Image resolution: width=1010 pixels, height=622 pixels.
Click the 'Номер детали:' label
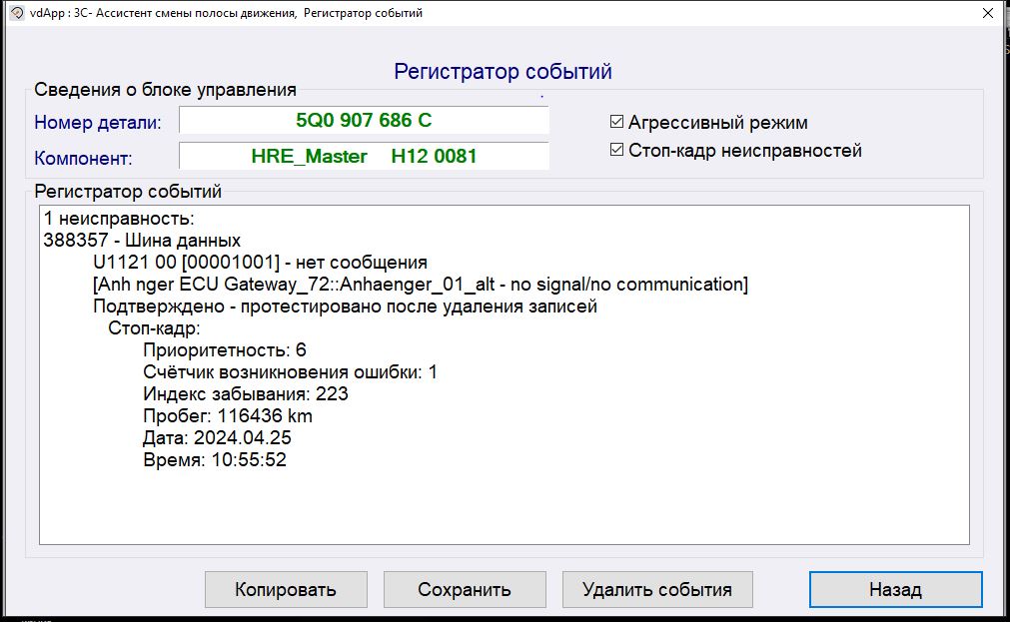point(98,122)
